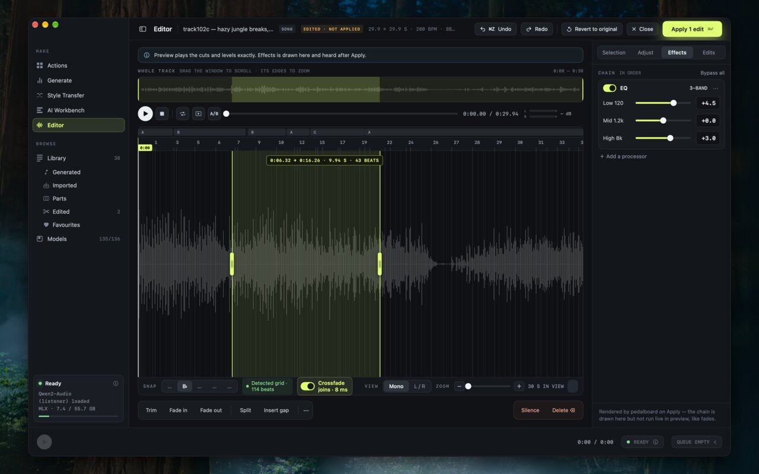Switch to the Adjust tab
Screen dimensions: 759x474
(645, 53)
